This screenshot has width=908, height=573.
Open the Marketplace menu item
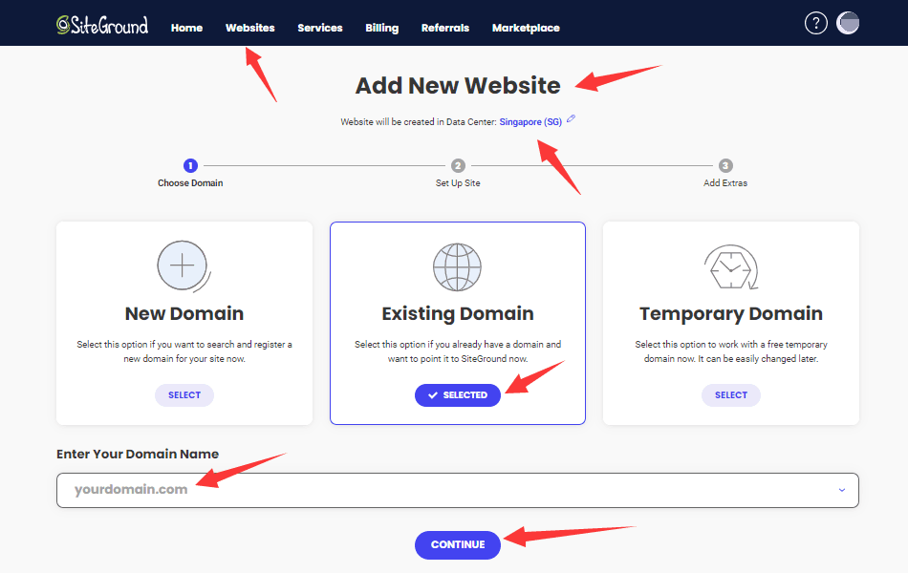pos(526,28)
